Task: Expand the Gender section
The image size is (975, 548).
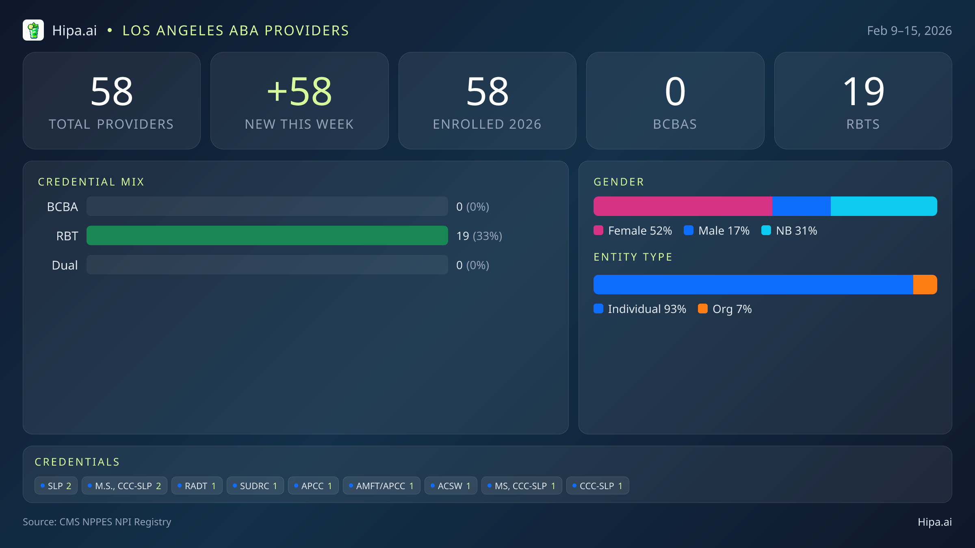Action: [x=618, y=181]
